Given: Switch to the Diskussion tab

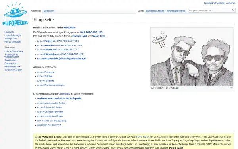Looking at the screenshot, I should pyautogui.click(x=49, y=11).
